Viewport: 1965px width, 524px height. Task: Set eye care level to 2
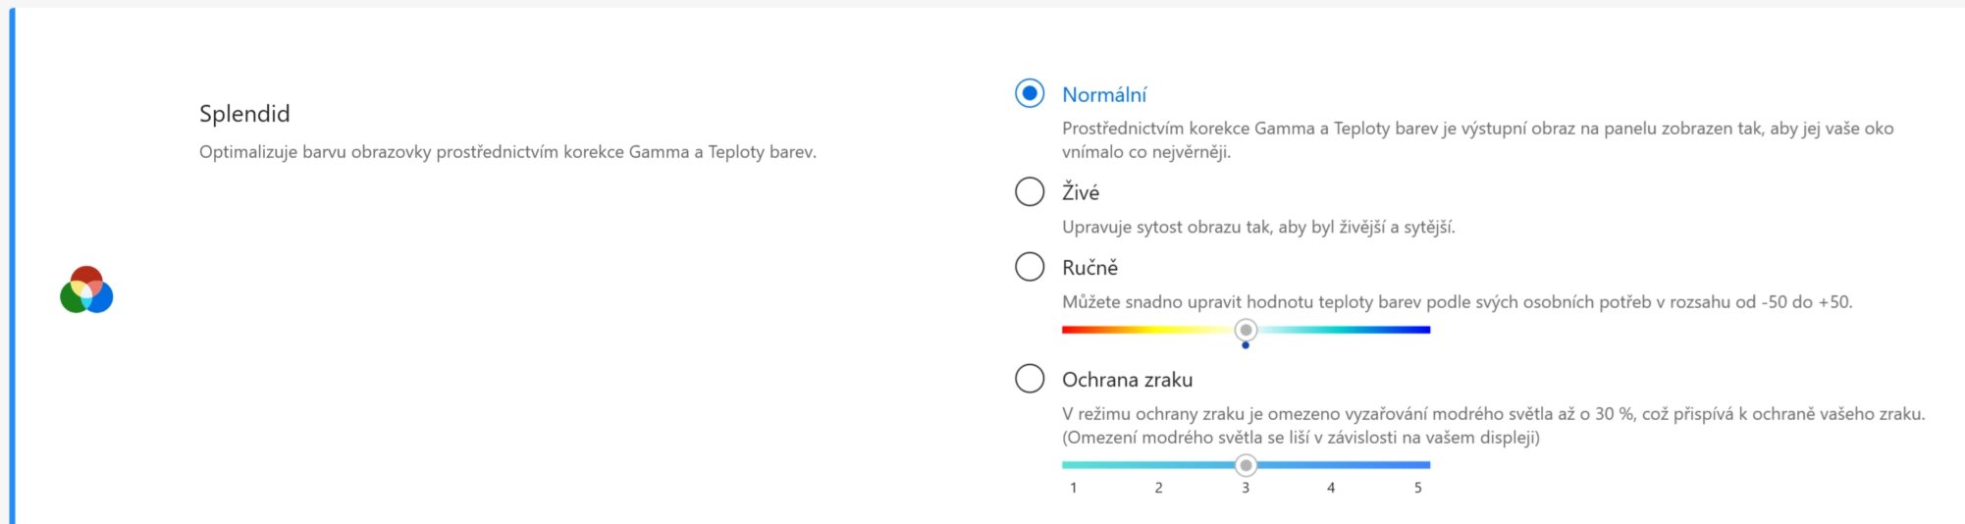(1159, 465)
